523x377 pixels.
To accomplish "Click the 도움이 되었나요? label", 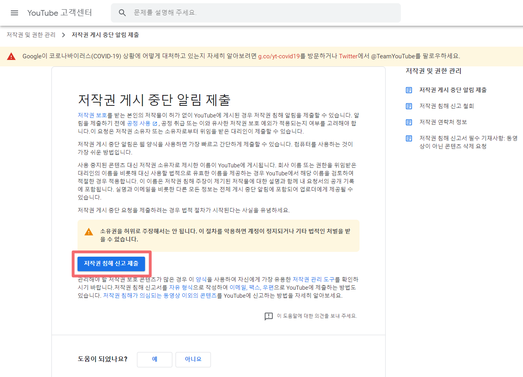I will pos(102,359).
